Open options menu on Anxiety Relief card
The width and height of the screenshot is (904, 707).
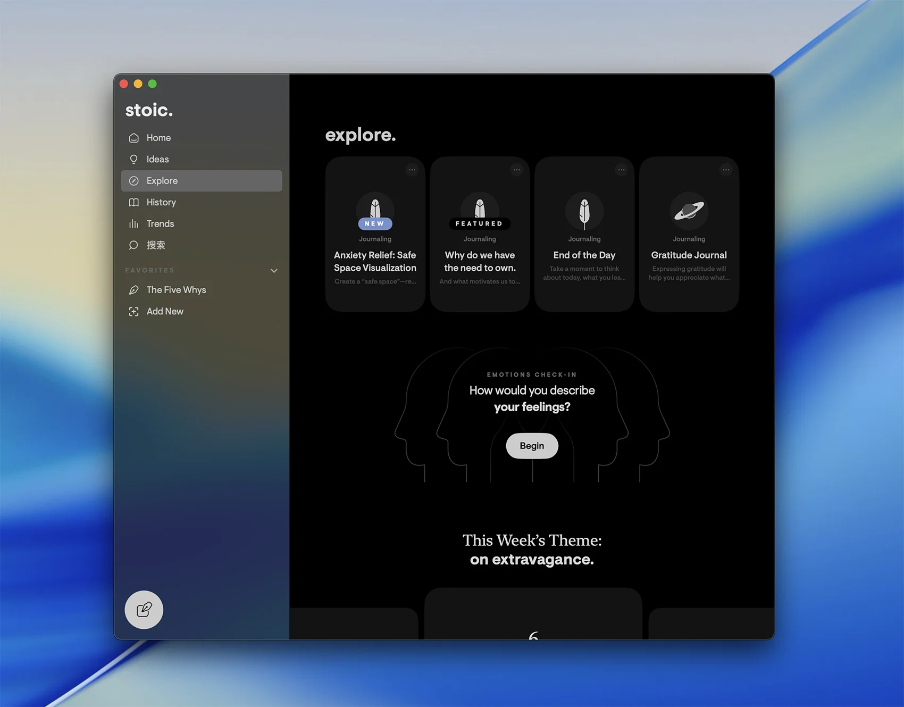click(x=412, y=170)
